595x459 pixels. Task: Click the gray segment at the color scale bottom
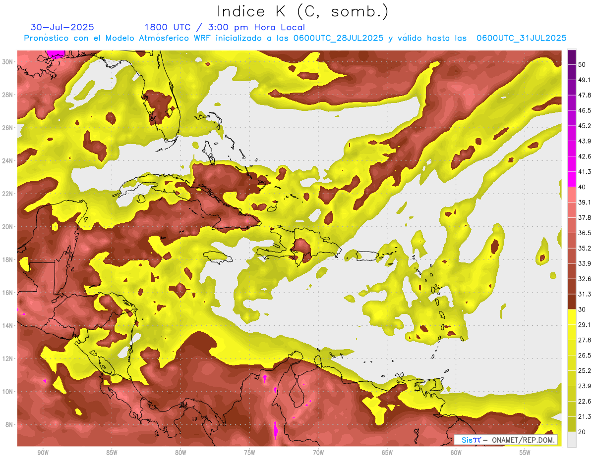[x=572, y=440]
